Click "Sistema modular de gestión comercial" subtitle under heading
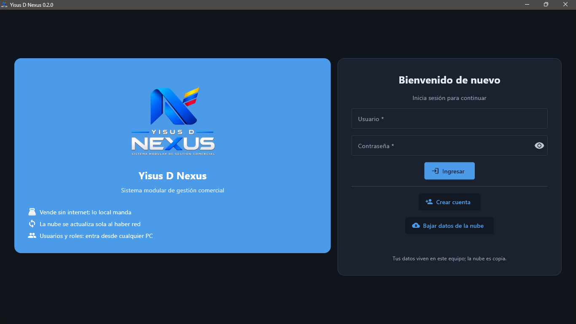The width and height of the screenshot is (576, 324). (x=172, y=190)
